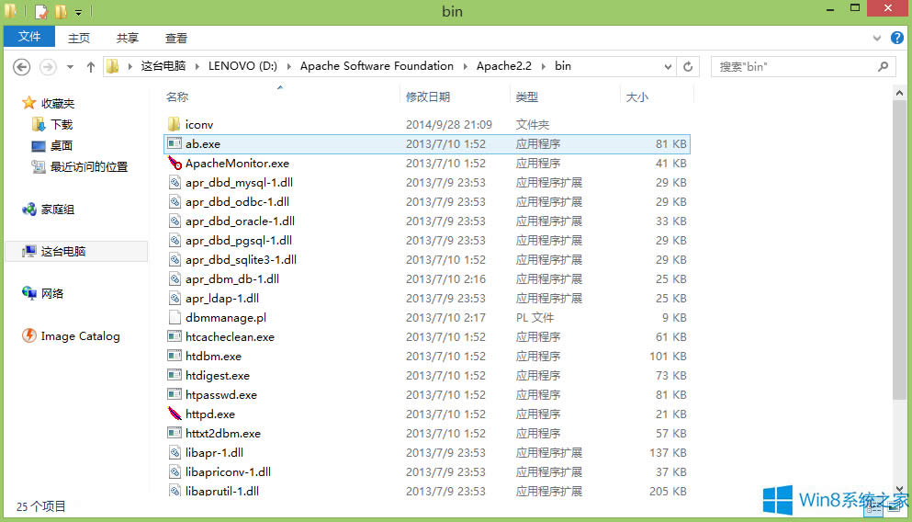This screenshot has height=522, width=912.
Task: Click the Image Catalog icon
Action: (29, 335)
